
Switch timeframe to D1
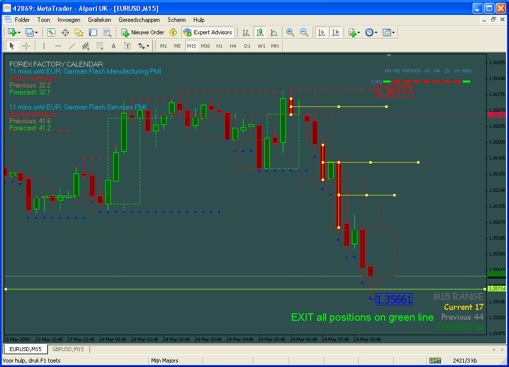click(248, 46)
